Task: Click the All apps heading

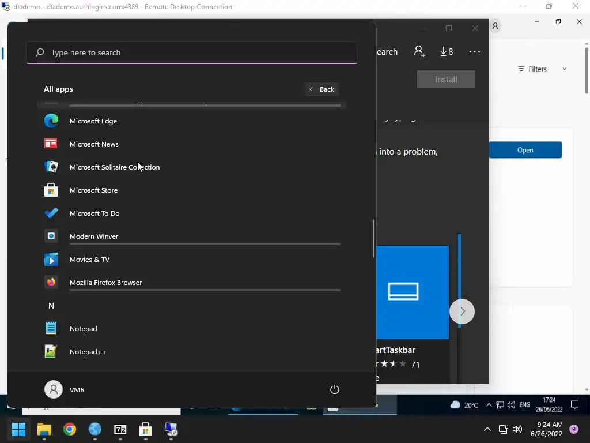Action: tap(58, 89)
